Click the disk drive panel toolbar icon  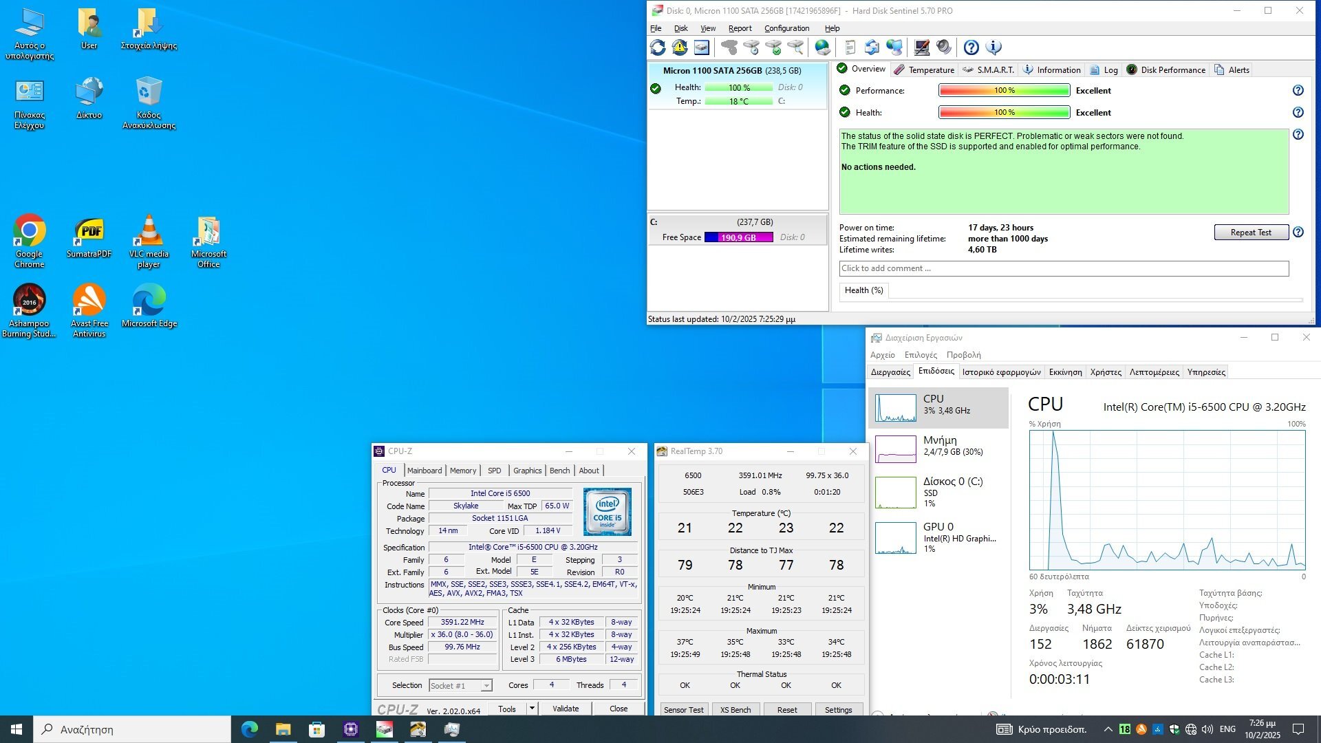702,47
